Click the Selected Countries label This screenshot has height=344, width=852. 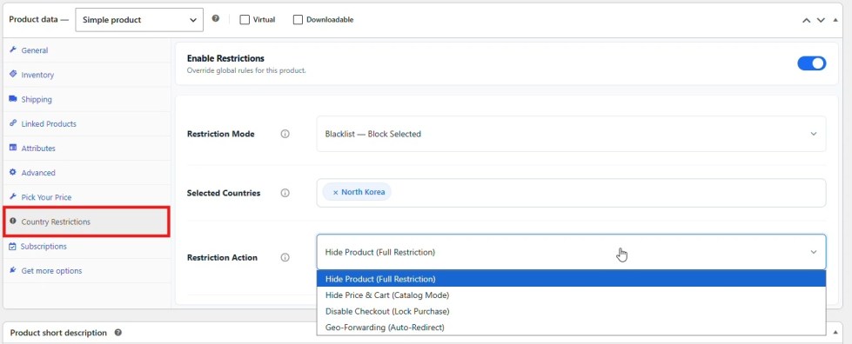[224, 193]
